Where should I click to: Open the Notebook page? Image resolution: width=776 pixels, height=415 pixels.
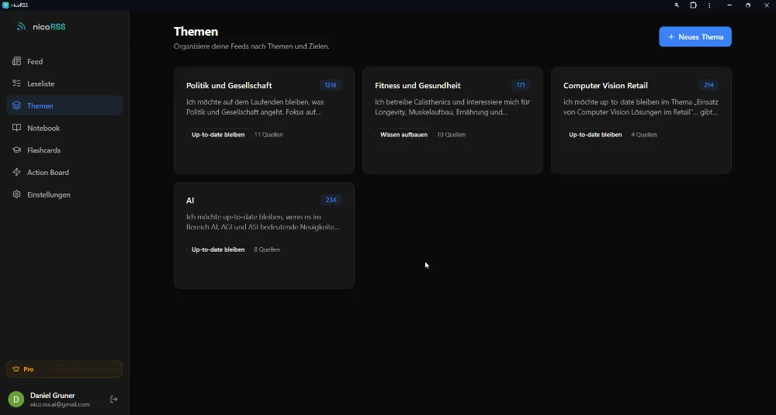click(64, 128)
